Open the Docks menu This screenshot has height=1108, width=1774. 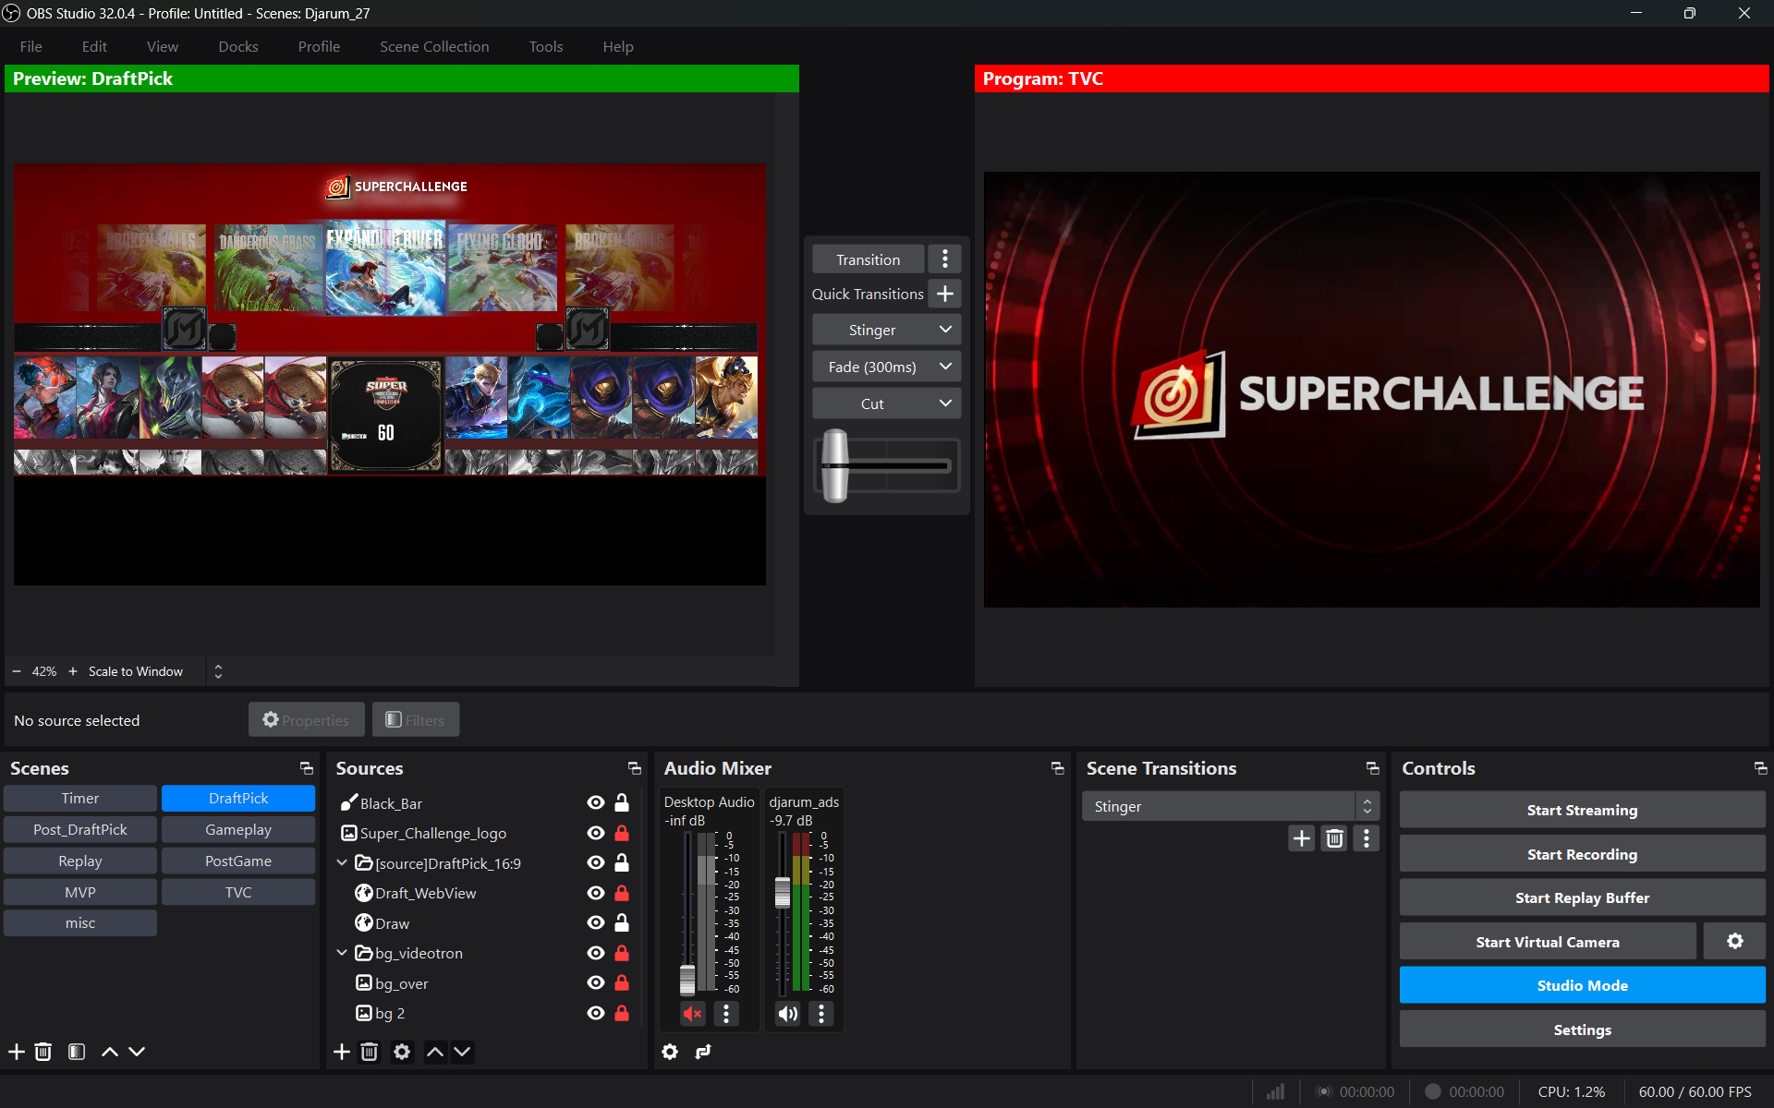point(238,46)
